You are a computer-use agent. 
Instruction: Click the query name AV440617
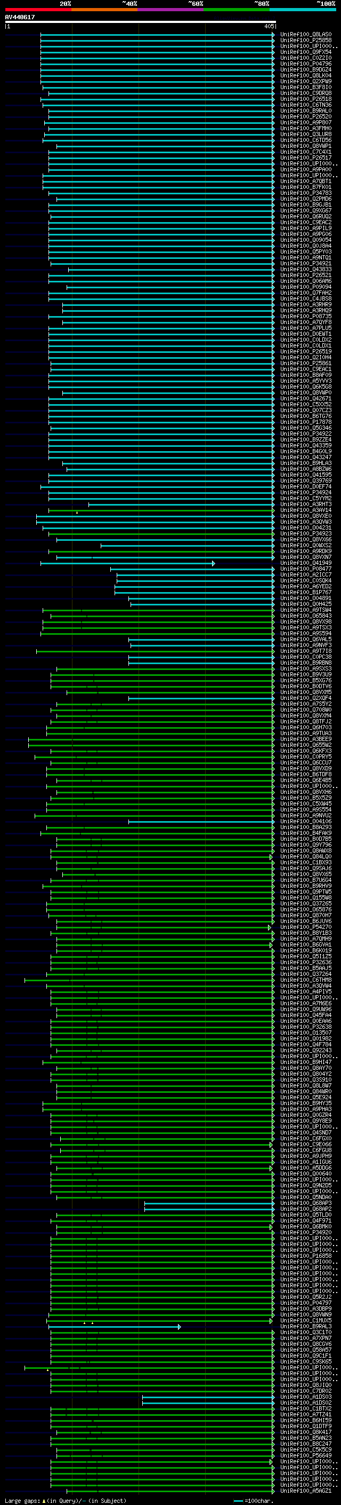click(x=20, y=17)
